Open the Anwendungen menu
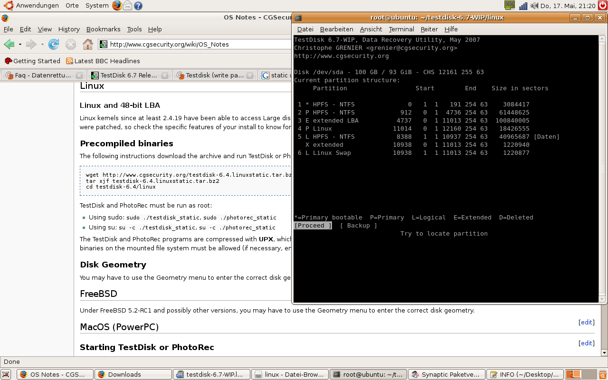The image size is (608, 380). pos(38,6)
